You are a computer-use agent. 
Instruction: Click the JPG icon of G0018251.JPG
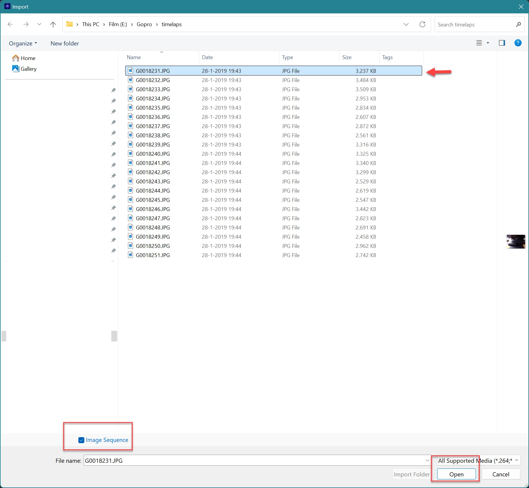point(130,255)
